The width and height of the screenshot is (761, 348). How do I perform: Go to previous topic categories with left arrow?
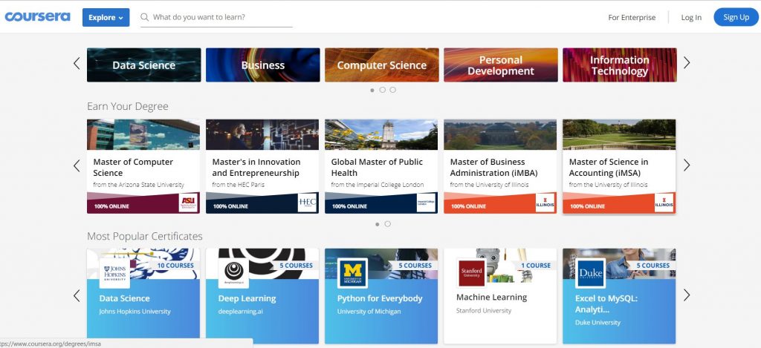coord(77,63)
